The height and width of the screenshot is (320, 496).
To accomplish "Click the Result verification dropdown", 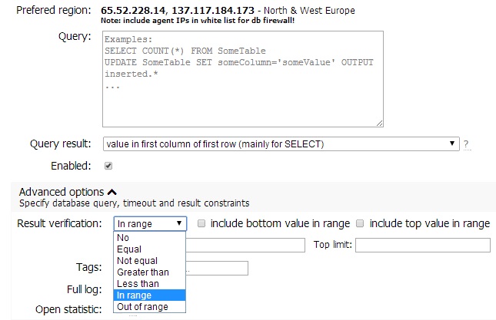I will [x=150, y=224].
